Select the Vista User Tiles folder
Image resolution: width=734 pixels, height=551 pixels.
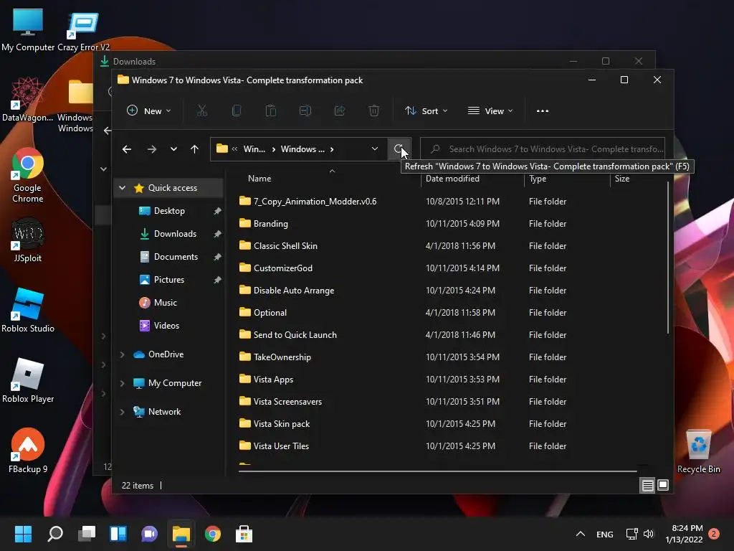tap(281, 446)
